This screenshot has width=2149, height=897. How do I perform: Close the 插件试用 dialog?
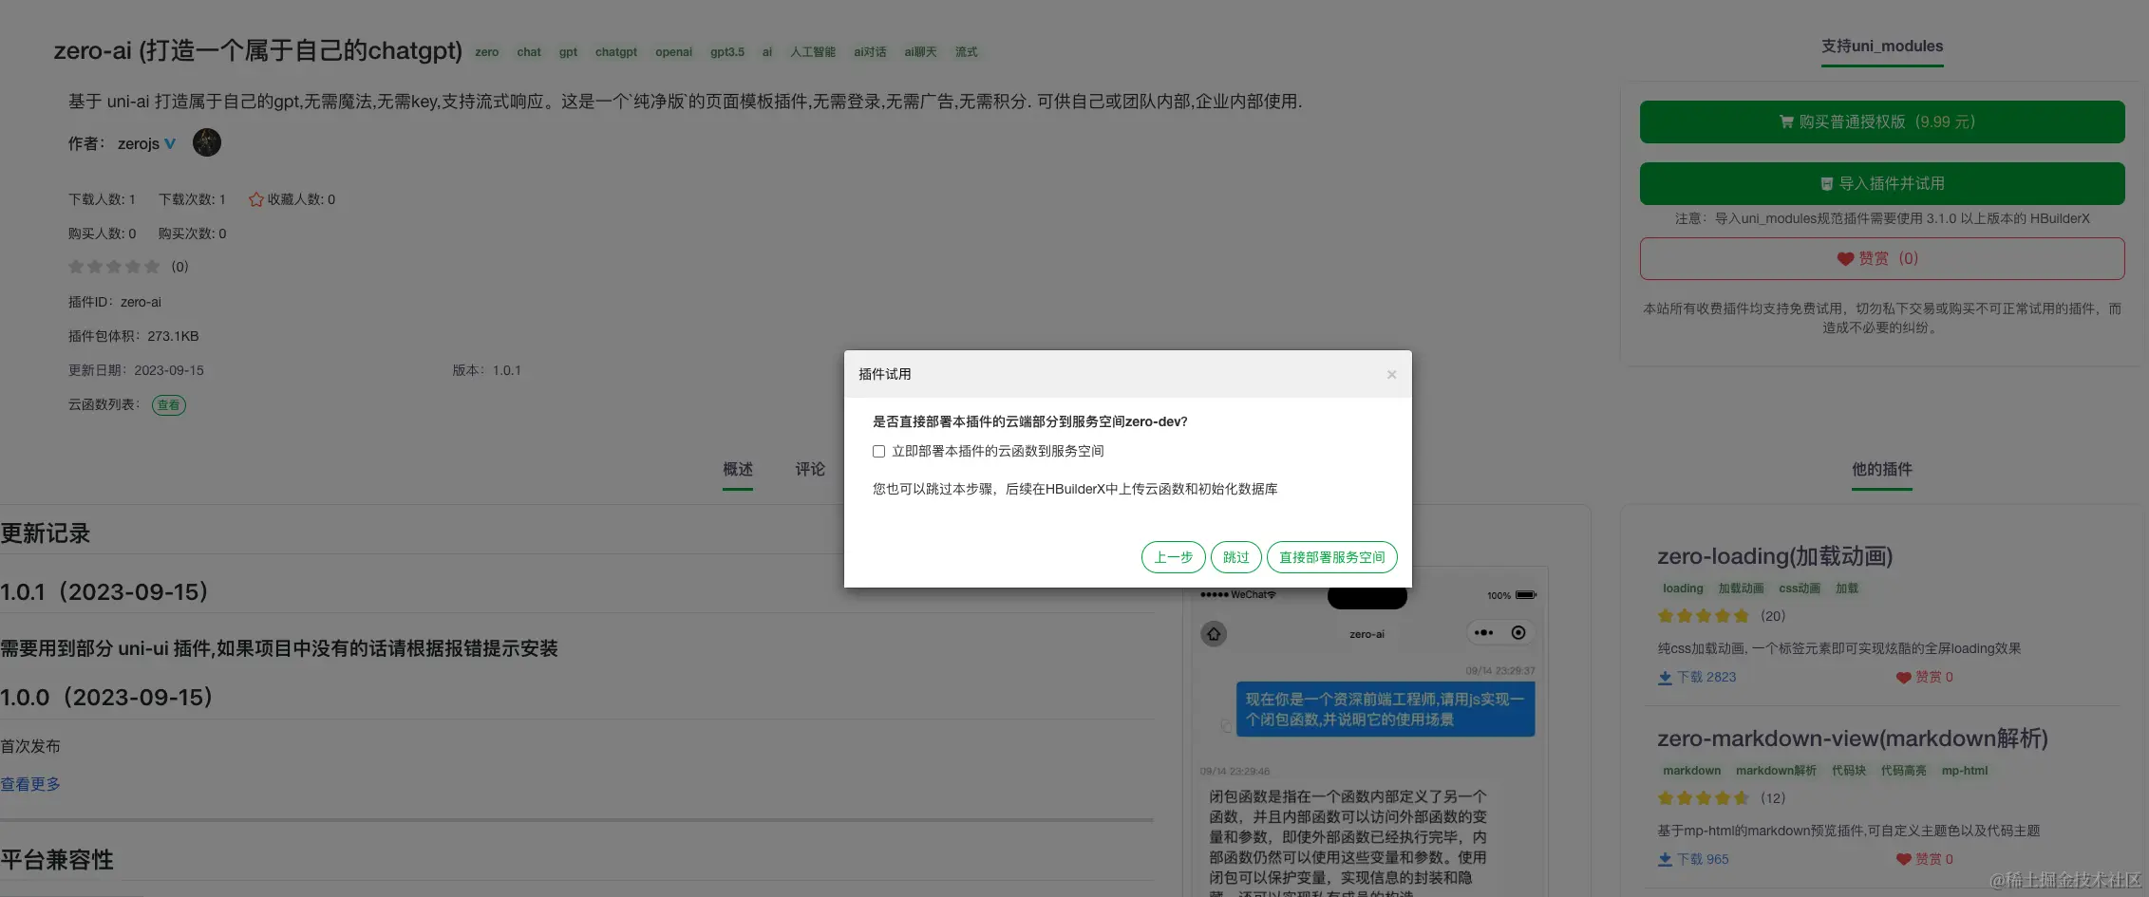(x=1391, y=375)
